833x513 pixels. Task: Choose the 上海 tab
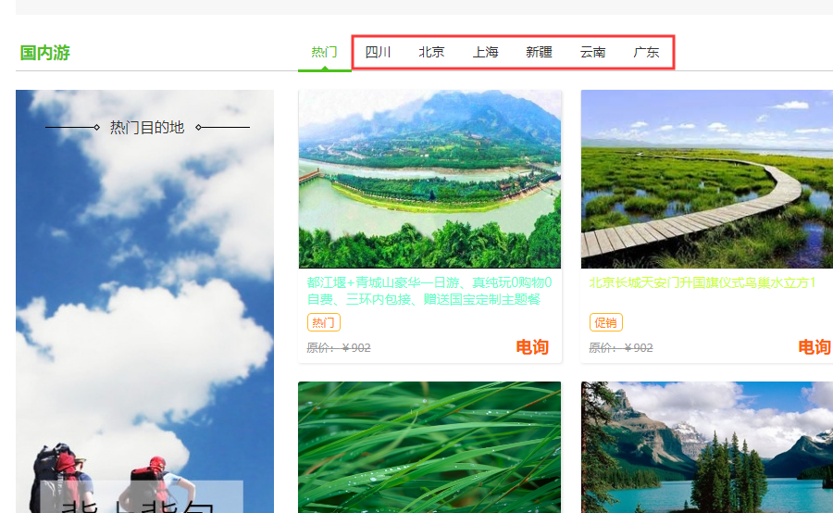pyautogui.click(x=485, y=53)
